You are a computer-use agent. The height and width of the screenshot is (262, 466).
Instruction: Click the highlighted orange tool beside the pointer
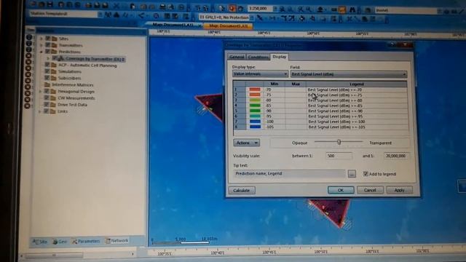(x=232, y=9)
